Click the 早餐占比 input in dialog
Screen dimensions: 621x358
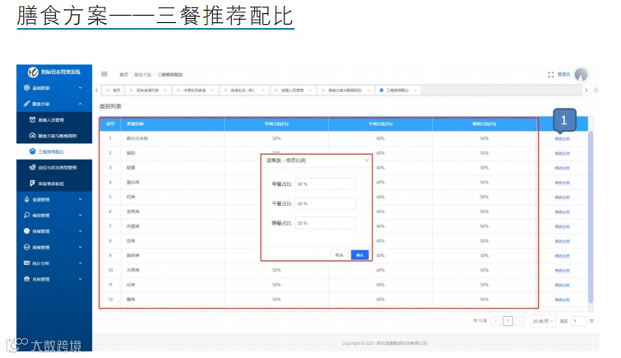(x=325, y=184)
